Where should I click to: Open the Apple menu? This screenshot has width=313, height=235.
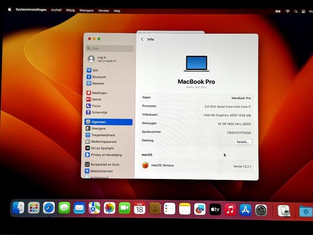point(9,9)
